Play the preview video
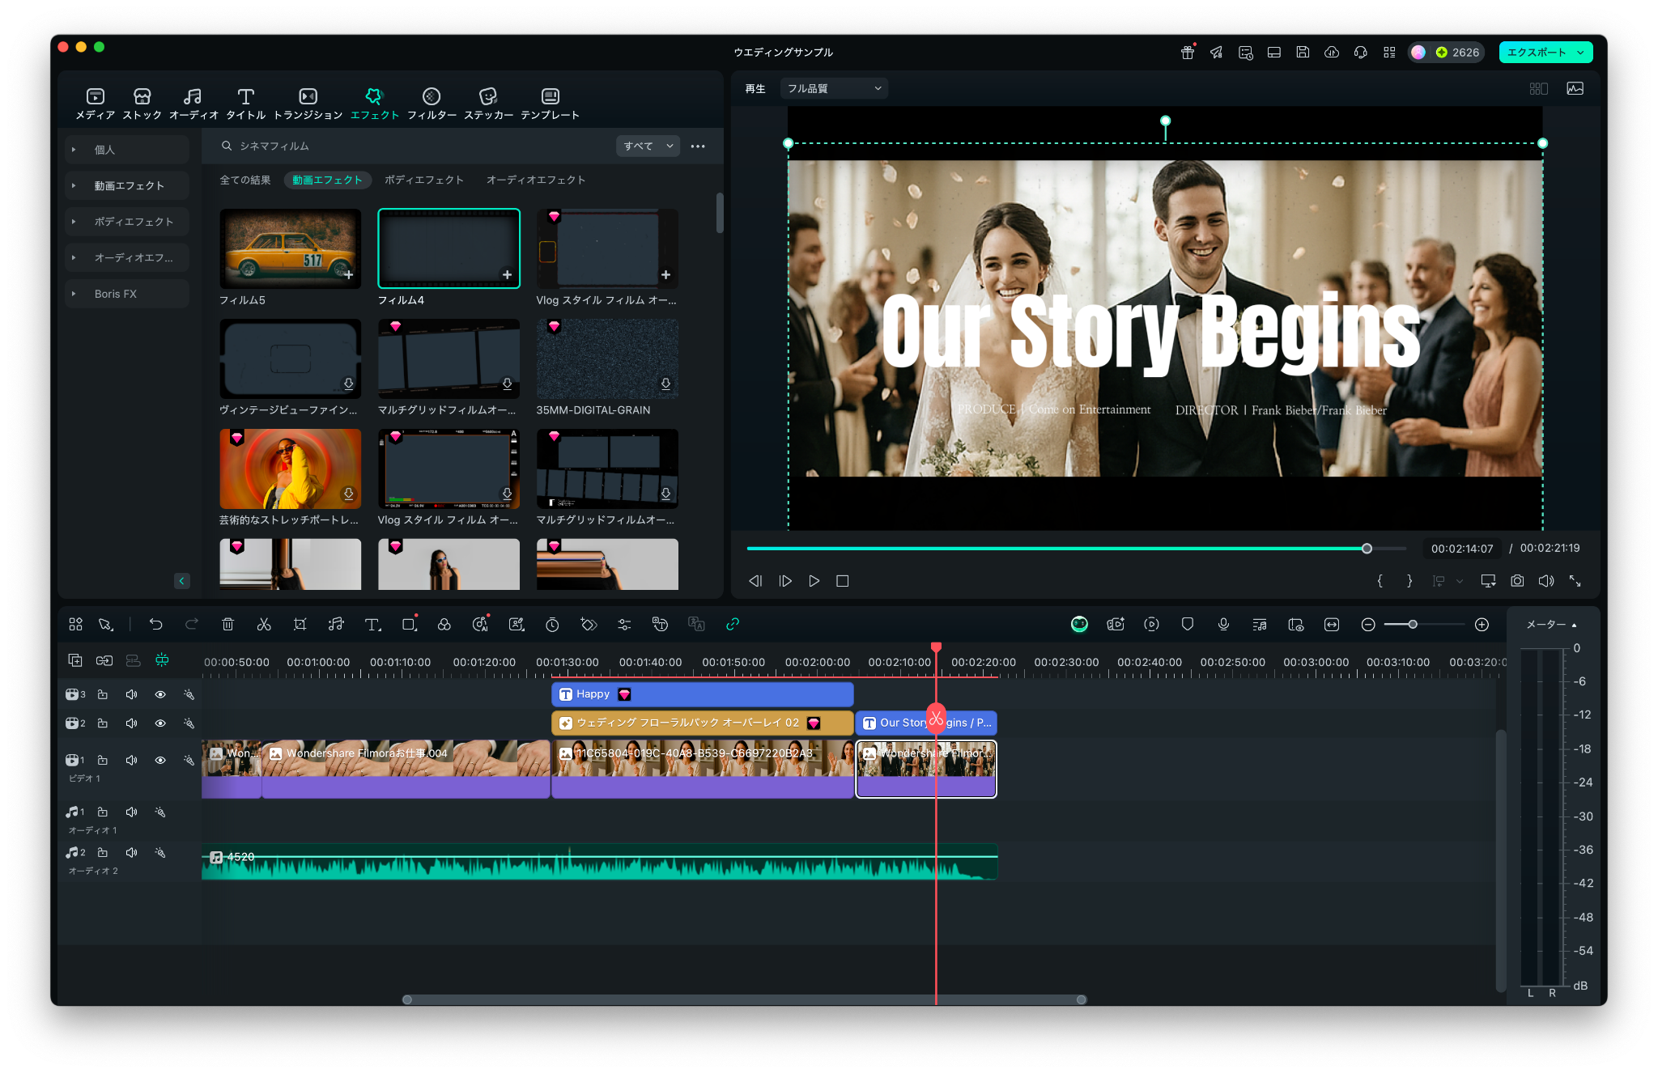 [814, 581]
